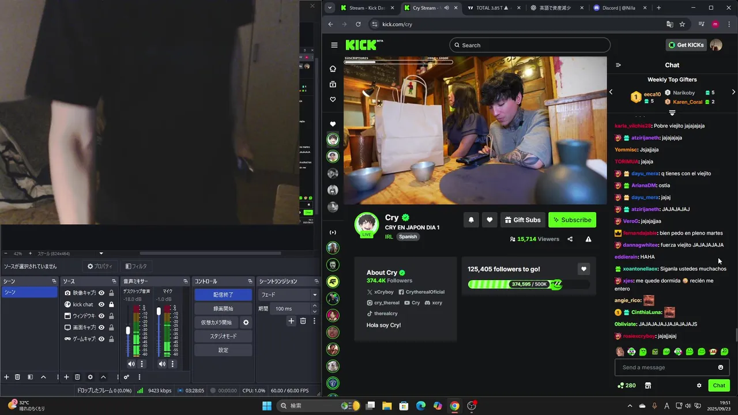The height and width of the screenshot is (415, 738).
Task: Pop out the シーン dock with its header icon
Action: pyautogui.click(x=54, y=281)
